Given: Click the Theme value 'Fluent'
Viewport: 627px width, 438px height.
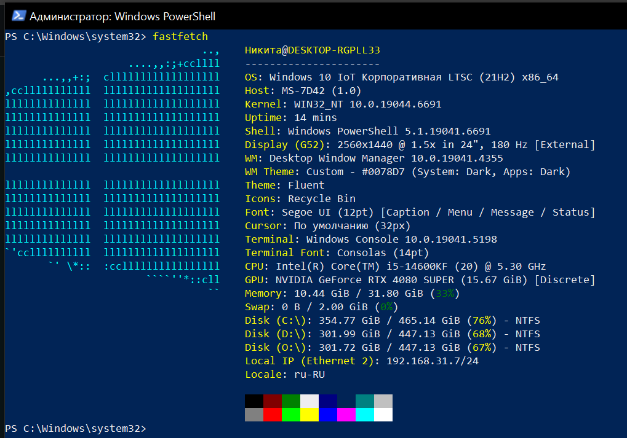Looking at the screenshot, I should click(x=306, y=186).
